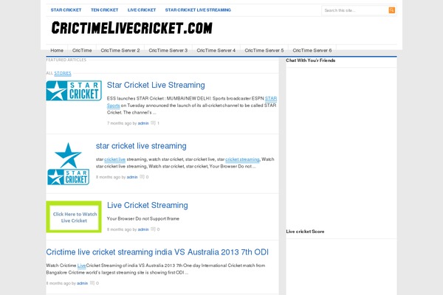Click the '7 months ago' timestamp text

pyautogui.click(x=120, y=123)
